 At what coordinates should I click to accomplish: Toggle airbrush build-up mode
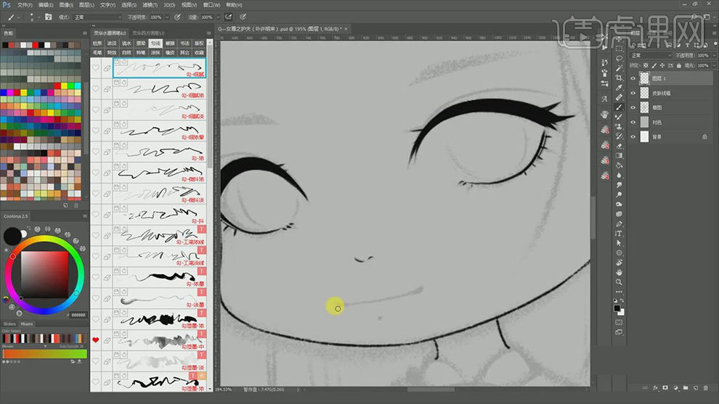228,17
